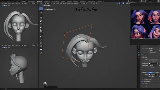The image size is (160, 90).
Task: Open Curve menu in top-left viewport
Action: (x=6, y=3)
